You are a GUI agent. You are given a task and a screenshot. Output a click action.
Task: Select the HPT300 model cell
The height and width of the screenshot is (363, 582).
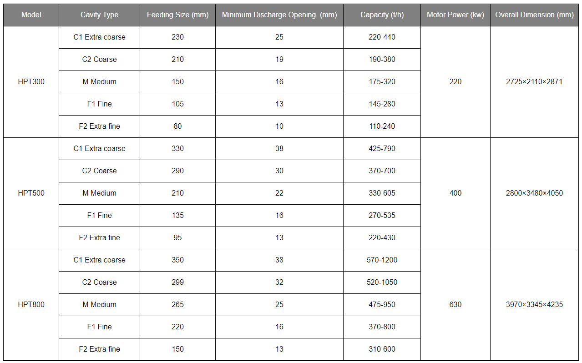click(x=31, y=82)
